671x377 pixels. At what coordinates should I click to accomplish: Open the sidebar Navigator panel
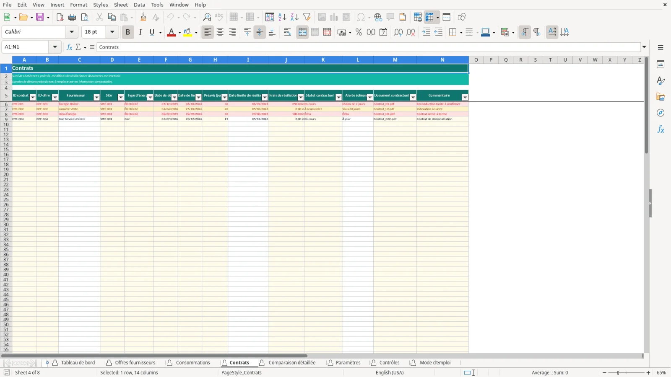click(661, 113)
